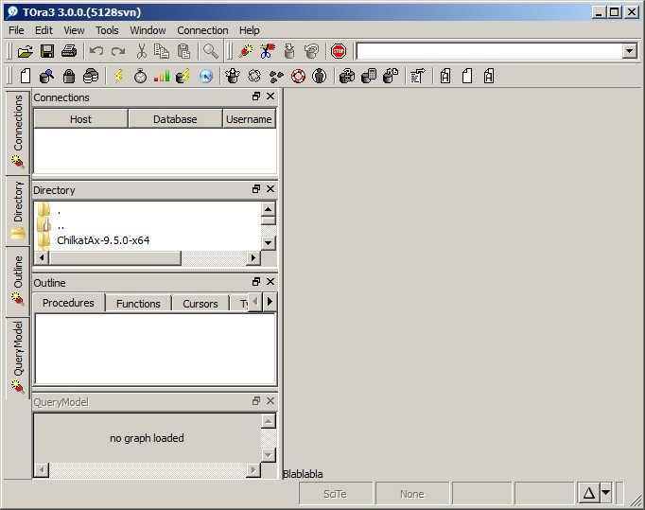Click the person silhouette session icon
Screen dimensions: 645x510
tap(320, 76)
